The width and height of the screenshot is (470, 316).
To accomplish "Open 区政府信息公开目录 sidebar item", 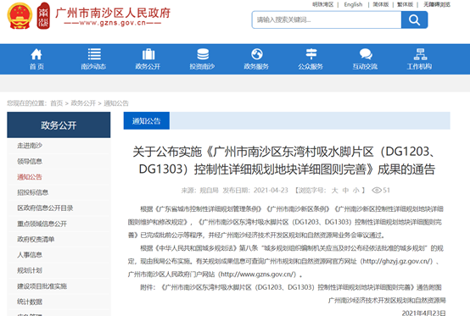I will [45, 208].
